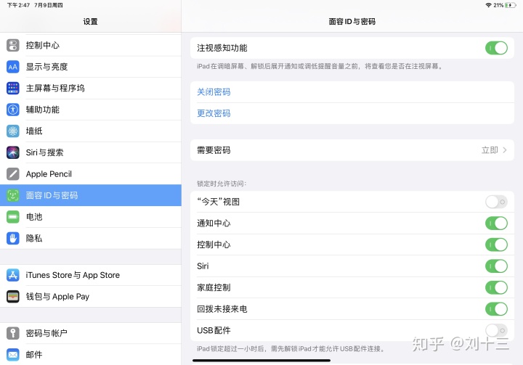Screen dimensions: 523x365
Task: Enable the "今天"视图 switch
Action: [x=496, y=202]
